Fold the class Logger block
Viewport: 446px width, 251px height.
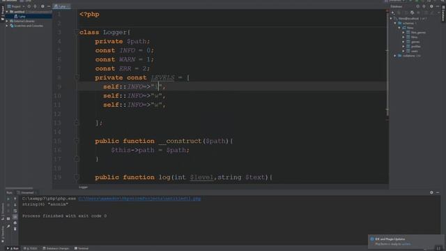coord(77,32)
